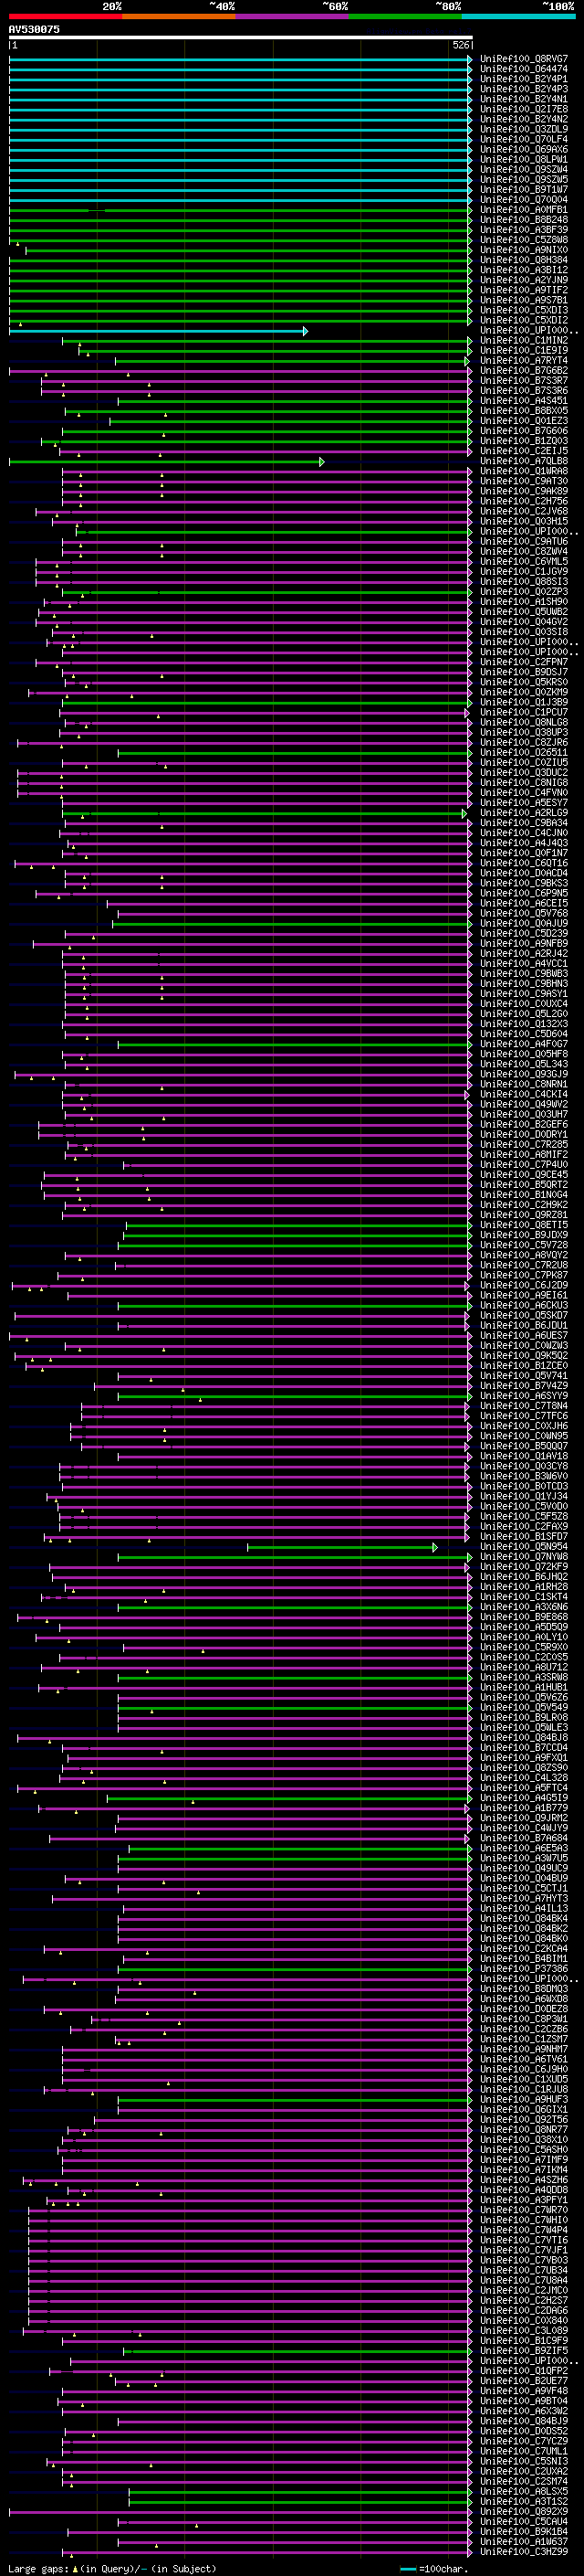Click hit label UniRef100_B7G6B2
Viewport: 584px width, 2576px height.
click(x=524, y=370)
